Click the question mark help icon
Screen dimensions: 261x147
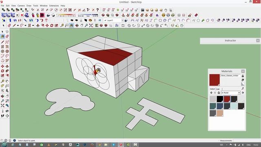coord(97,10)
